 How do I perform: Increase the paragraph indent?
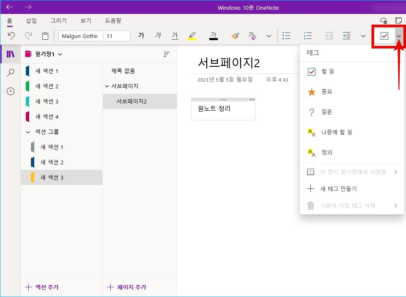[346, 36]
